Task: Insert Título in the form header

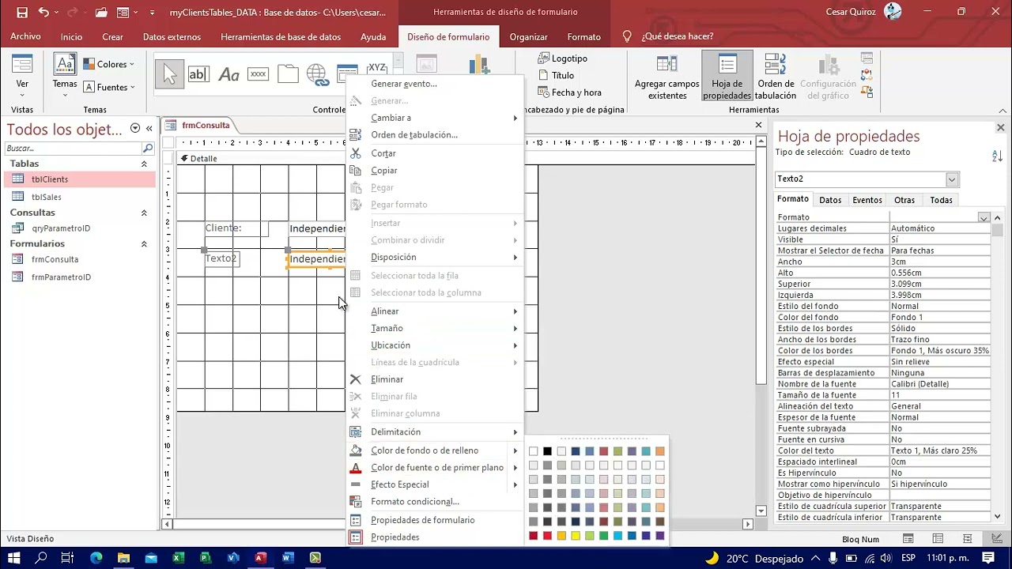Action: click(x=556, y=75)
